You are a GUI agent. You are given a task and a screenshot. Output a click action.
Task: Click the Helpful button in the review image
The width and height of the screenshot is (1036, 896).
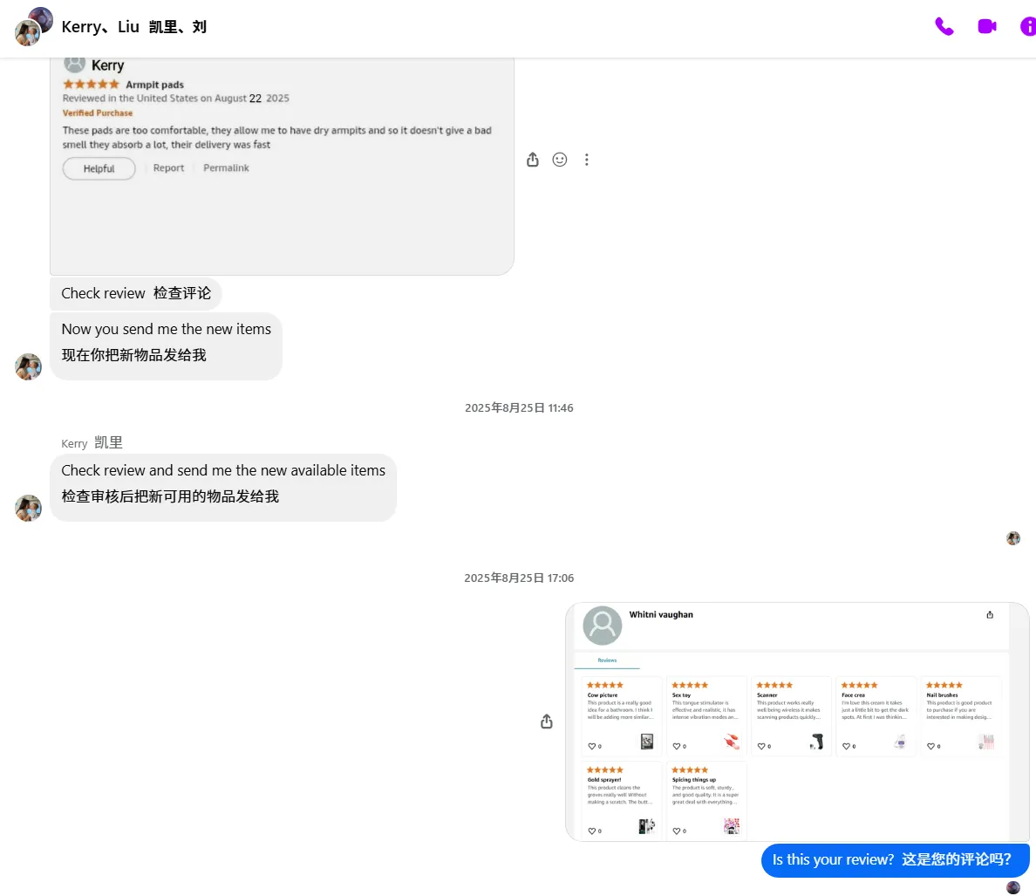click(99, 168)
